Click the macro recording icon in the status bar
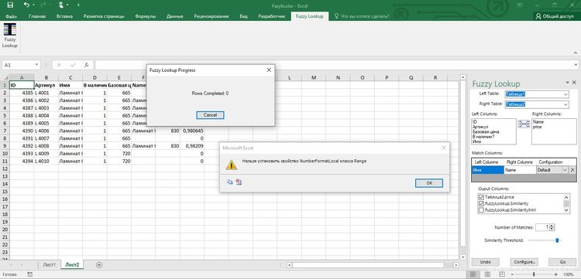The image size is (581, 279). tap(29, 274)
